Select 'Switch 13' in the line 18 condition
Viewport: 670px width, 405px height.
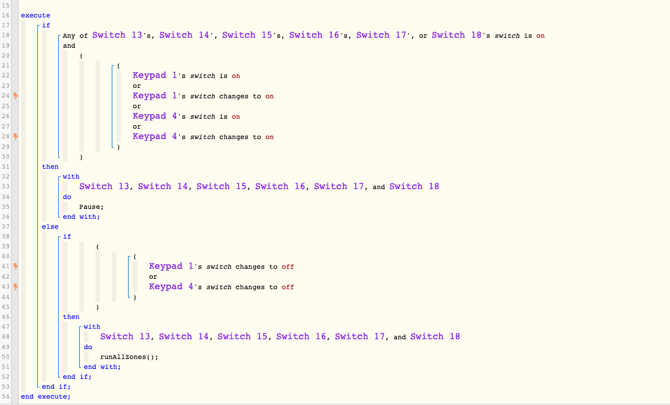[x=117, y=35]
